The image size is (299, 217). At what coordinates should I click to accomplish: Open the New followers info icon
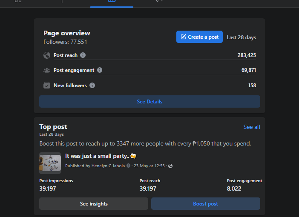[x=92, y=86]
